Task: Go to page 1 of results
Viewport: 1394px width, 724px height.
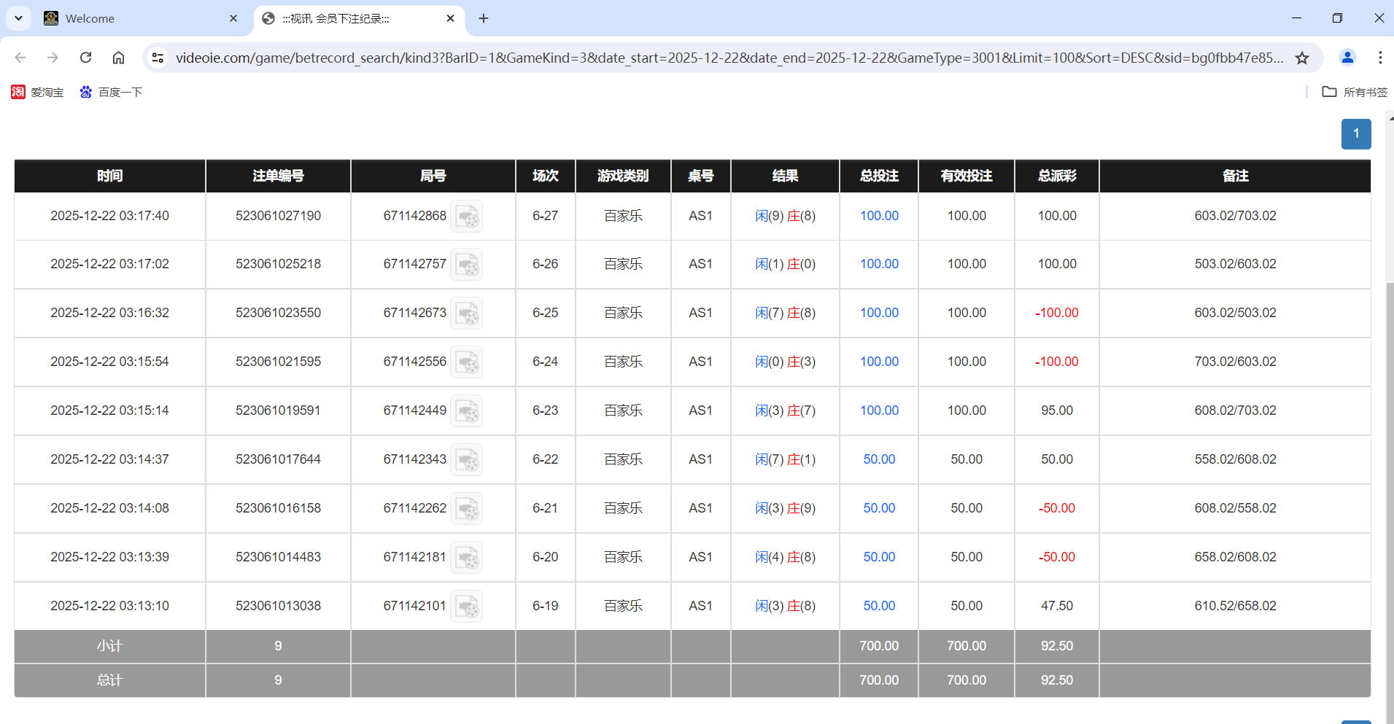Action: pos(1356,134)
